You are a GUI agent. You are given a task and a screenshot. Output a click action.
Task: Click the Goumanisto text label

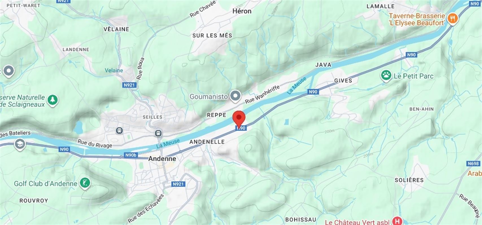(x=209, y=97)
